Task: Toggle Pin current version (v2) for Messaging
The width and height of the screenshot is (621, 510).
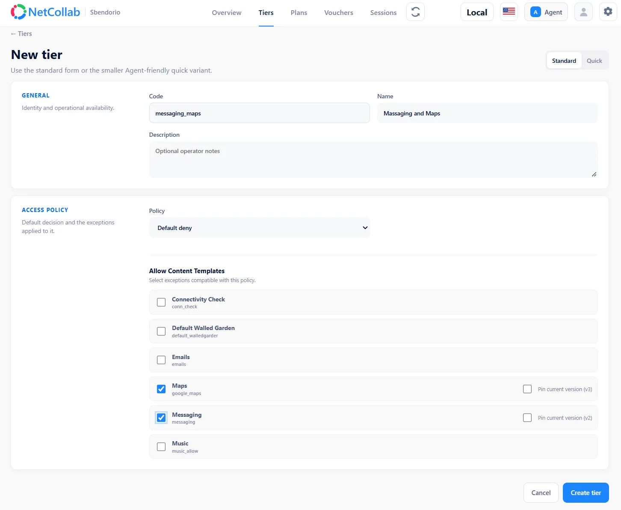Action: [527, 418]
